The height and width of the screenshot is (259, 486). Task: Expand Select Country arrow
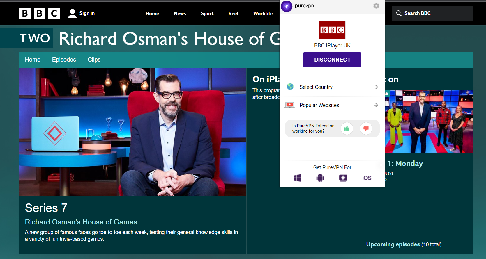click(x=376, y=87)
